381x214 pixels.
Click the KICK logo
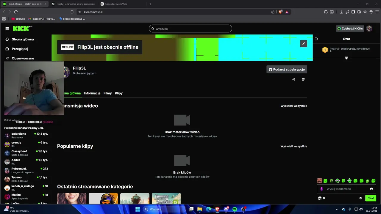22,29
